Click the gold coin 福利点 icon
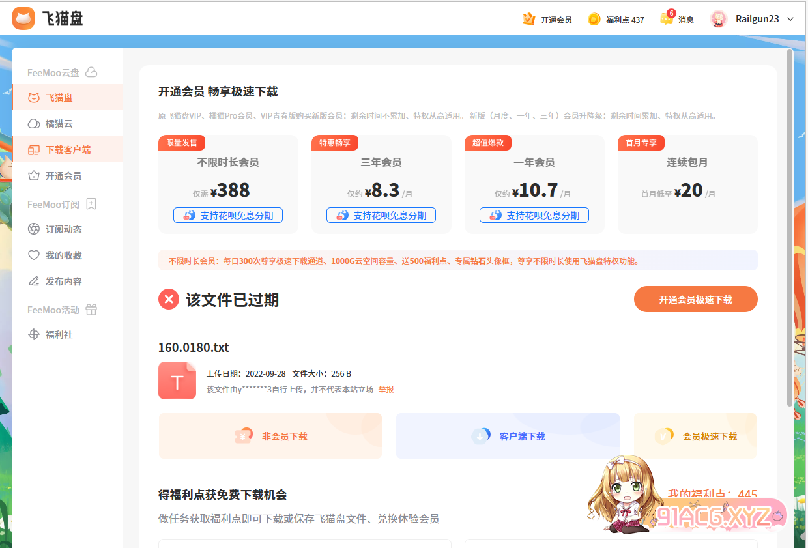Screen dimensions: 808x548 coord(594,19)
